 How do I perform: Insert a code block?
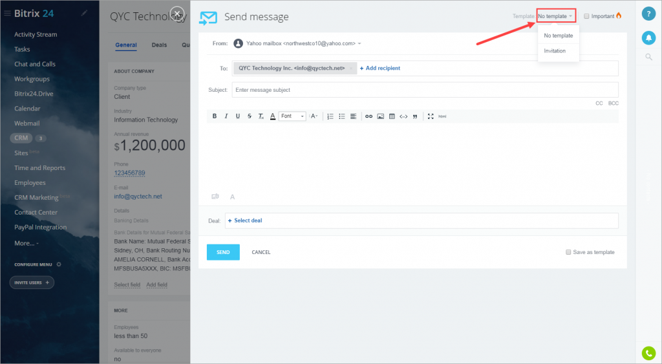point(403,116)
